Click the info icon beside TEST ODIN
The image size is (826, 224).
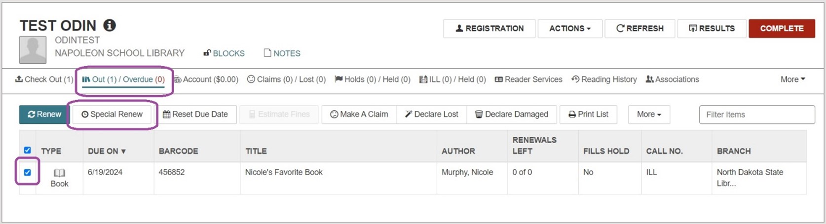click(x=110, y=25)
